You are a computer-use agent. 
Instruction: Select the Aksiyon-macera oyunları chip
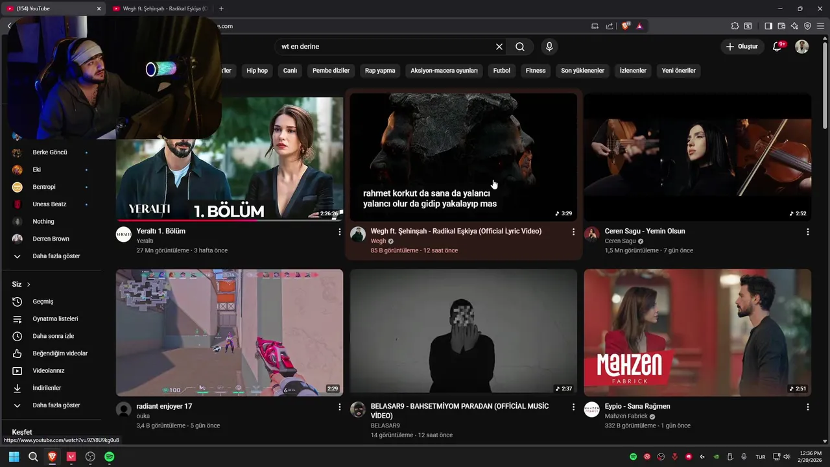pyautogui.click(x=444, y=71)
